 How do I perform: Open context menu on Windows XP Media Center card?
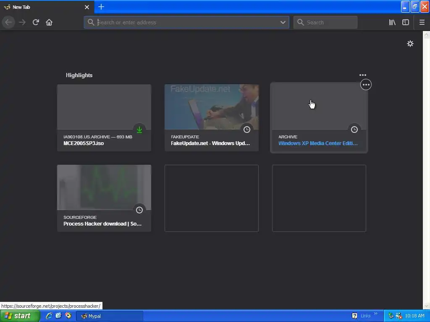366,85
